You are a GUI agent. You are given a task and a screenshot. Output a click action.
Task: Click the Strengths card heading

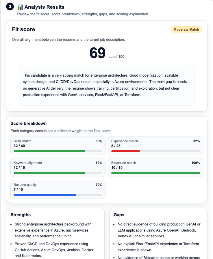[21, 215]
